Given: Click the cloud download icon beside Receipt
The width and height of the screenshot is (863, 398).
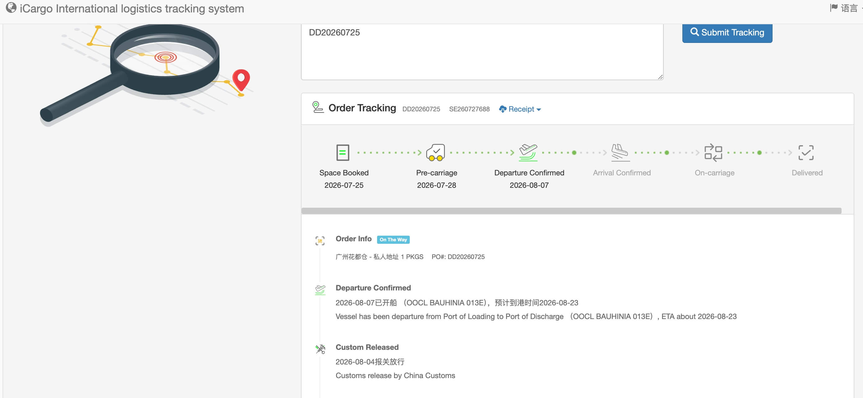Looking at the screenshot, I should pos(502,109).
